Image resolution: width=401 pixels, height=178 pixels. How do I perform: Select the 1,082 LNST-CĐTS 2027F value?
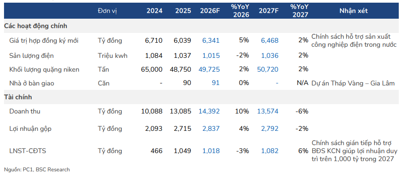269,151
